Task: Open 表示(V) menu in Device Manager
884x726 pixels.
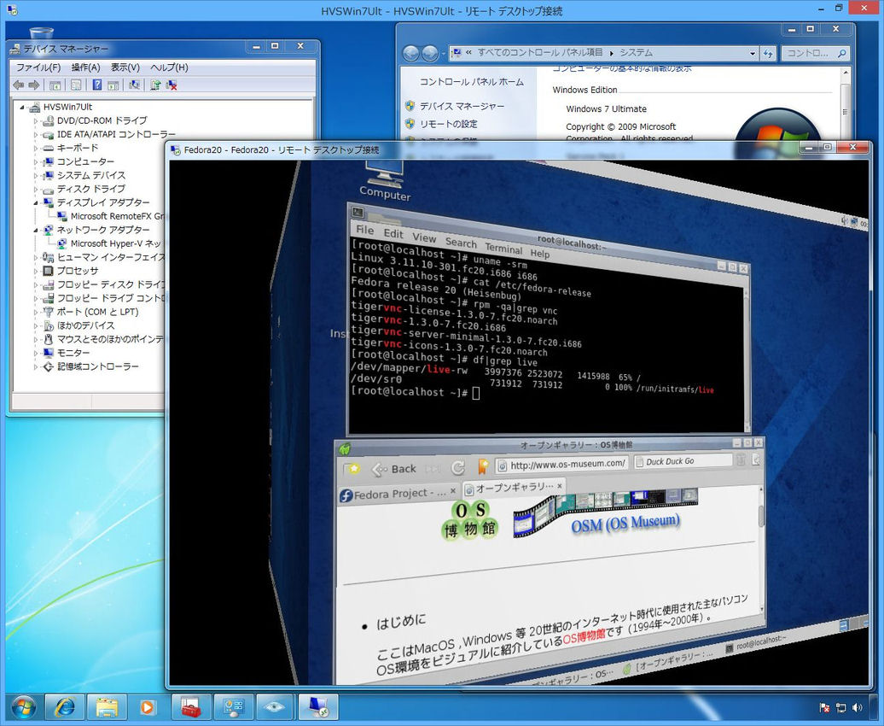Action: 125,67
